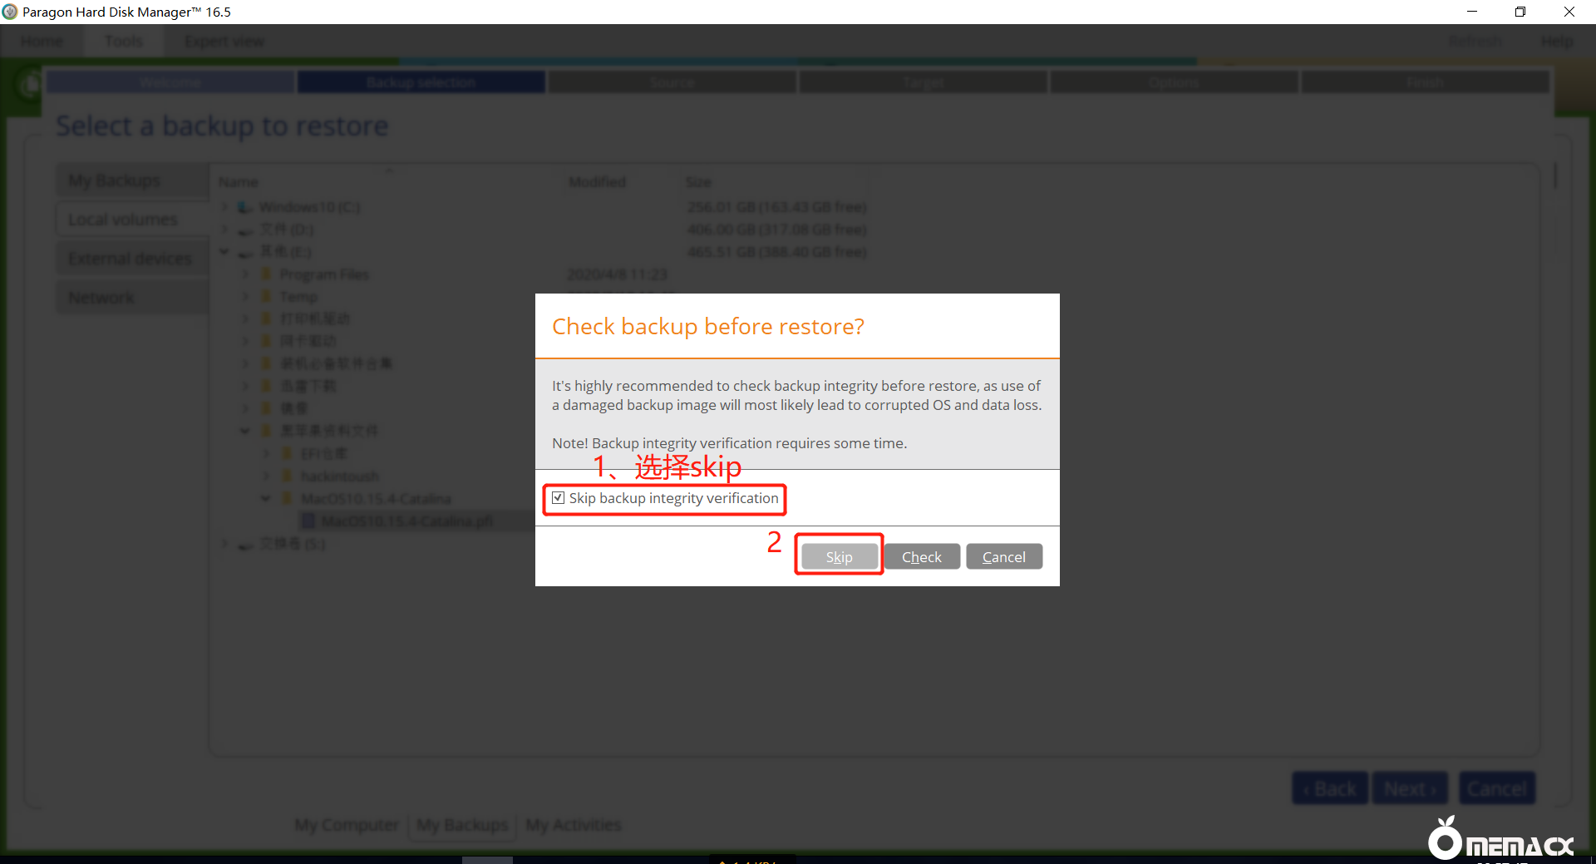Click the Check button to verify backup
1596x864 pixels.
(x=921, y=556)
